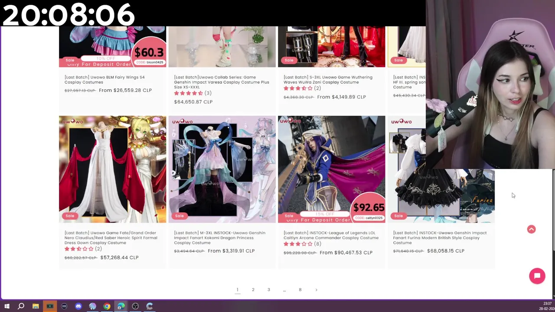Select current page 1 in pagination

[x=237, y=290]
